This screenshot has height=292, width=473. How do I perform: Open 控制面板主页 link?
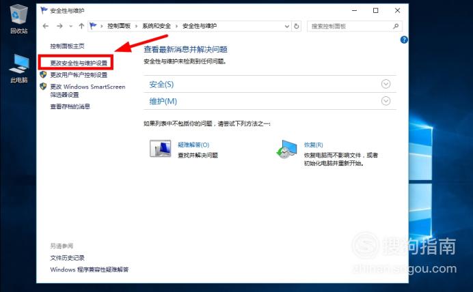click(67, 46)
